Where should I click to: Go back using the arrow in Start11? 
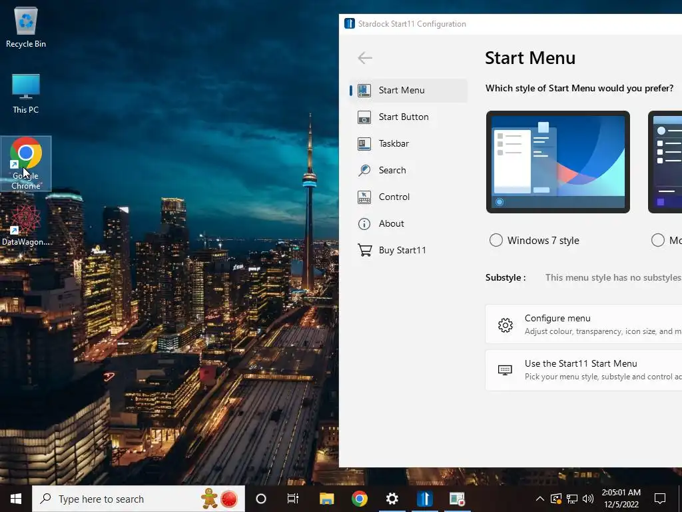click(364, 57)
